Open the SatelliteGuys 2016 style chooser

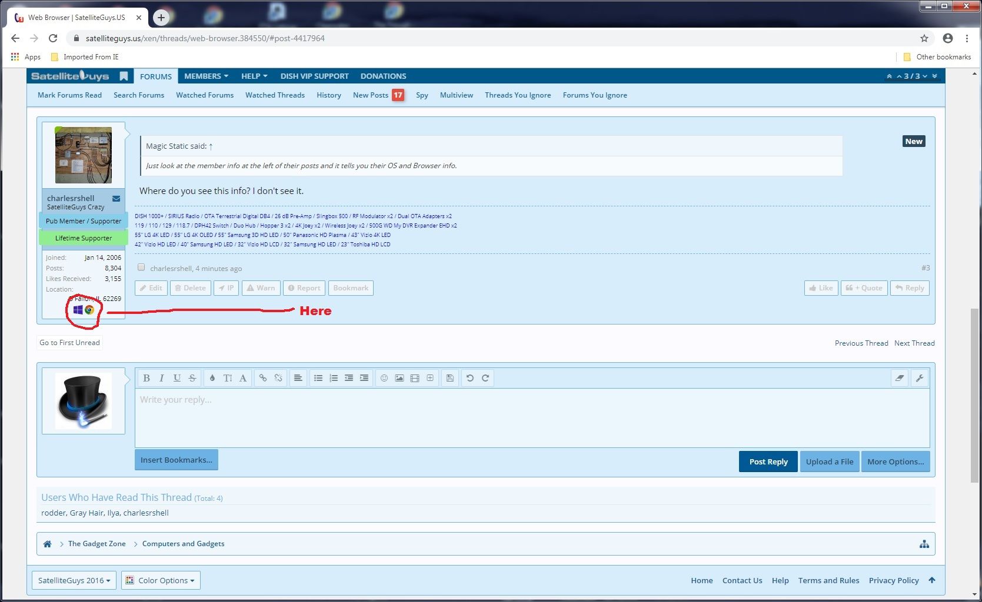pos(74,580)
